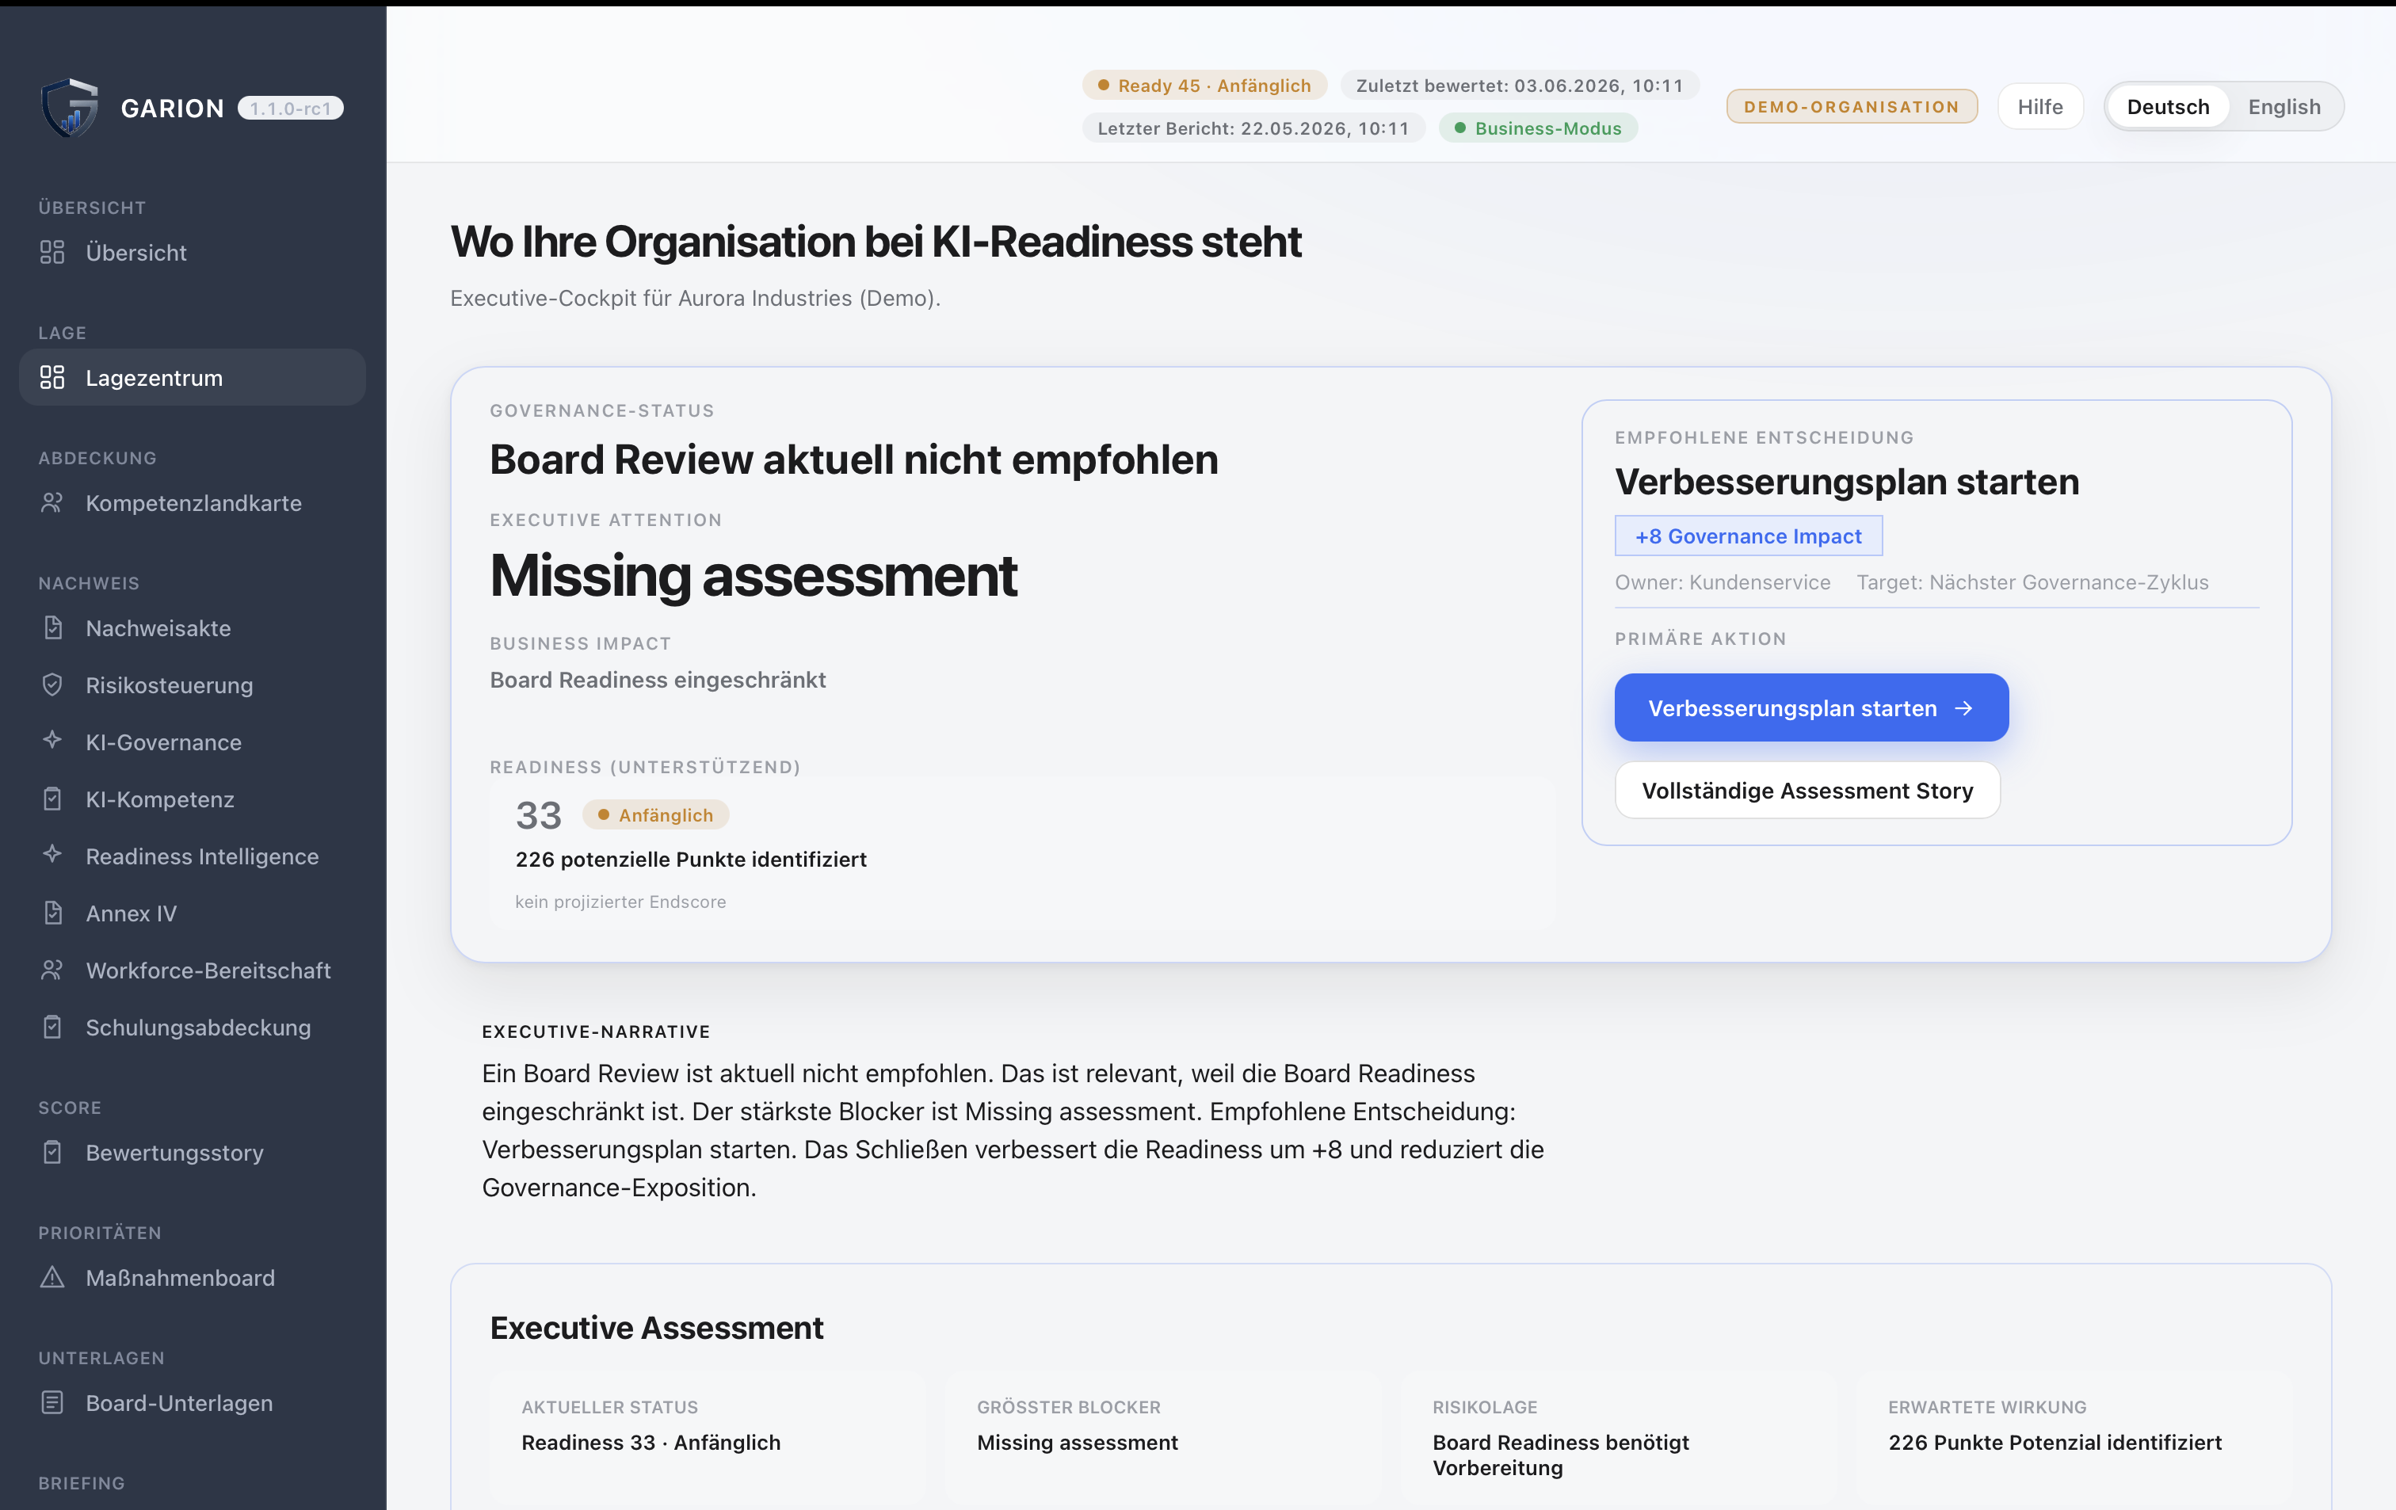Image resolution: width=2396 pixels, height=1510 pixels.
Task: Click Owner: Kundenservice text
Action: pyautogui.click(x=1723, y=583)
